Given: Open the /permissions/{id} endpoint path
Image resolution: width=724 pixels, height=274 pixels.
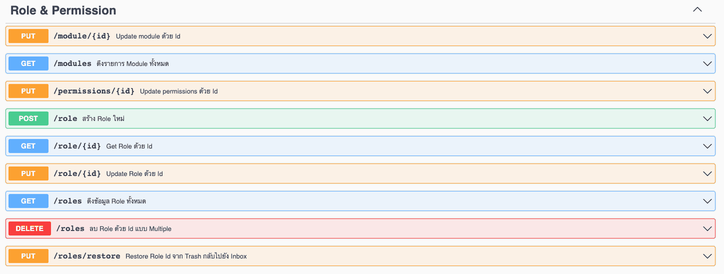Looking at the screenshot, I should click(x=94, y=91).
